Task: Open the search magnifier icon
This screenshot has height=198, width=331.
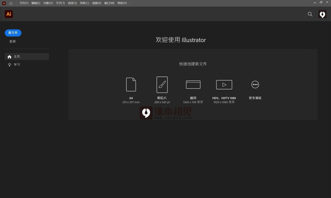Action: point(310,14)
